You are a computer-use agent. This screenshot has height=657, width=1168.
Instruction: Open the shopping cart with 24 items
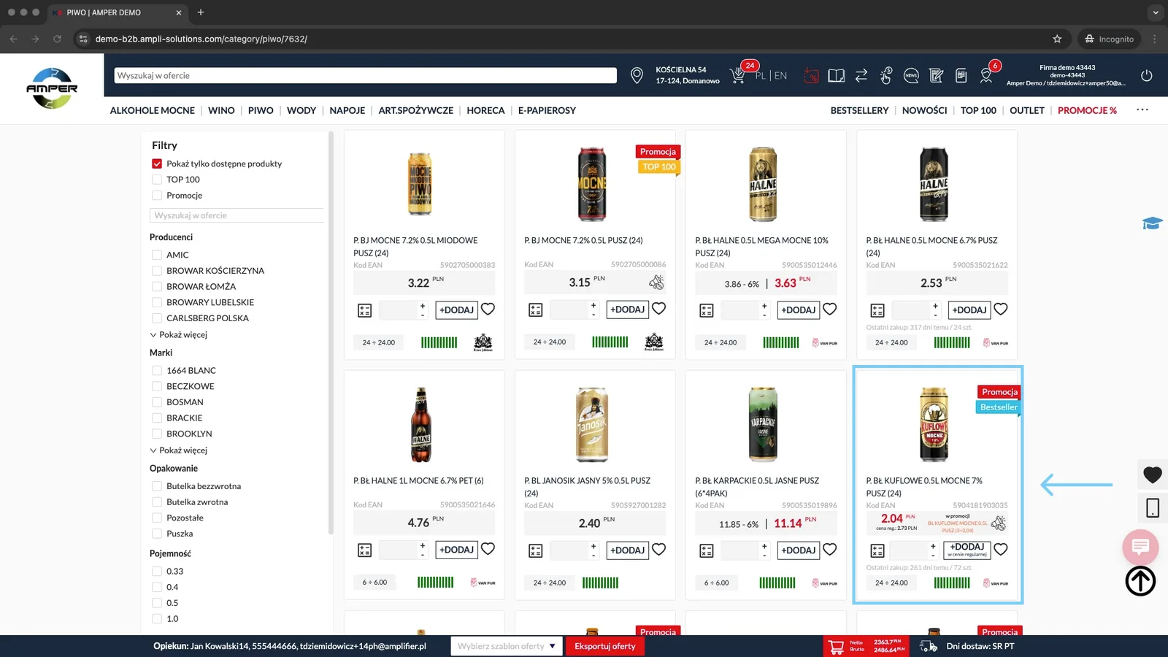739,75
